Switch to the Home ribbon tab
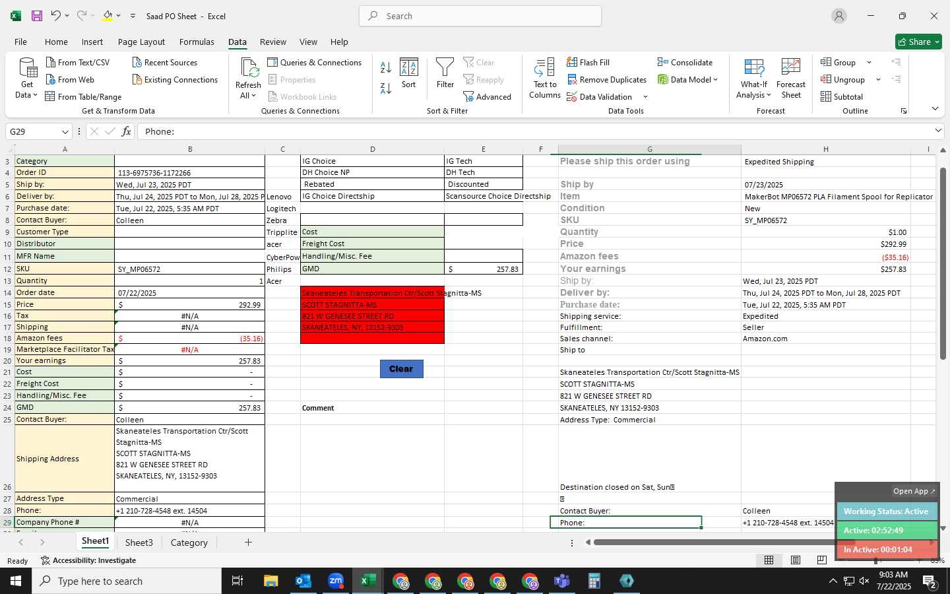950x594 pixels. point(56,42)
